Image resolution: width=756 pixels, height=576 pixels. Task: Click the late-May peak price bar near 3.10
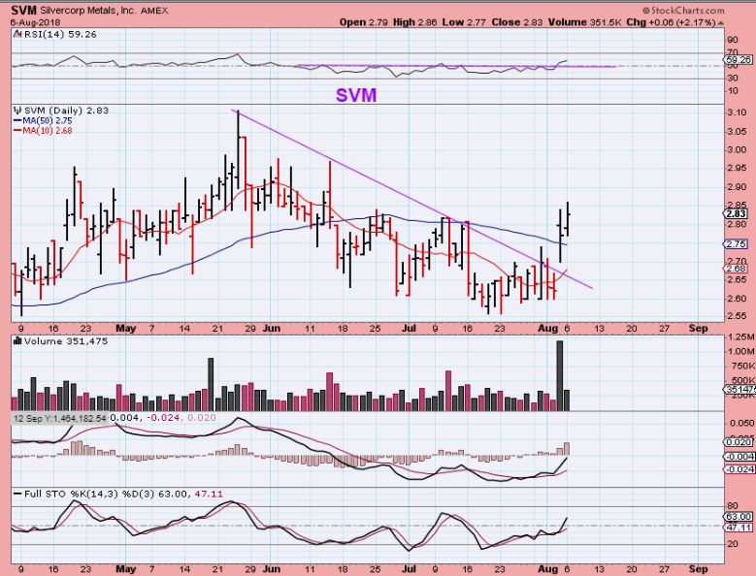[x=238, y=149]
